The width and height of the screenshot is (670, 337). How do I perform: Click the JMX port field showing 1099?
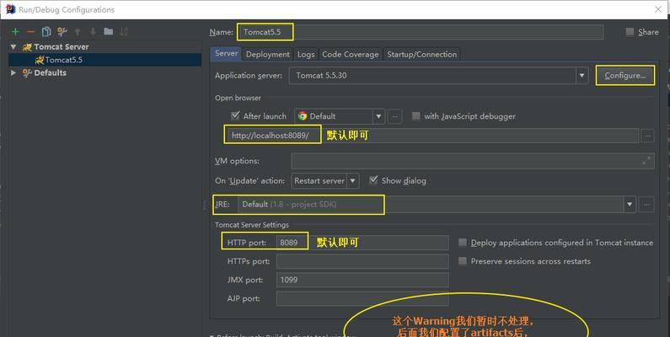[362, 281]
